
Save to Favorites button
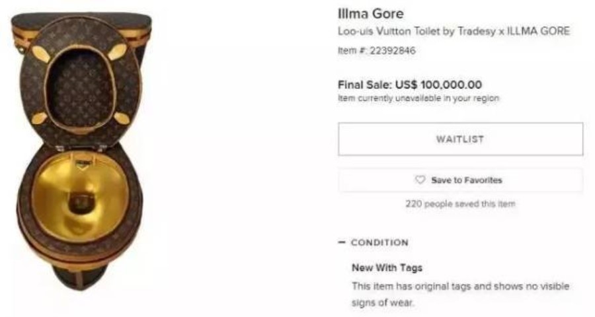point(460,180)
